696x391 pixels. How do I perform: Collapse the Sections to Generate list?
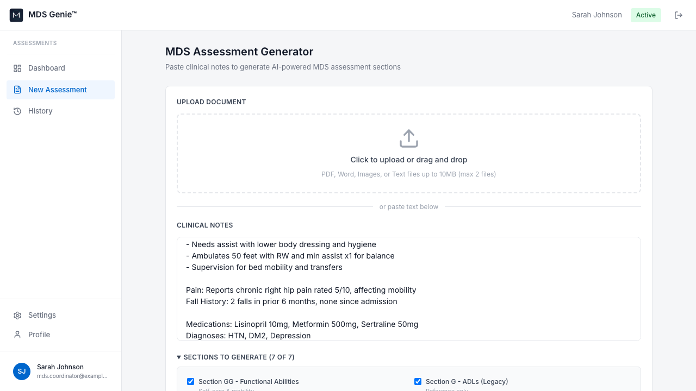point(179,357)
